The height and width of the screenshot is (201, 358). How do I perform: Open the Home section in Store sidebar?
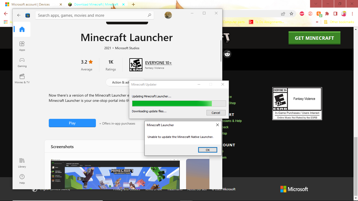point(22,29)
